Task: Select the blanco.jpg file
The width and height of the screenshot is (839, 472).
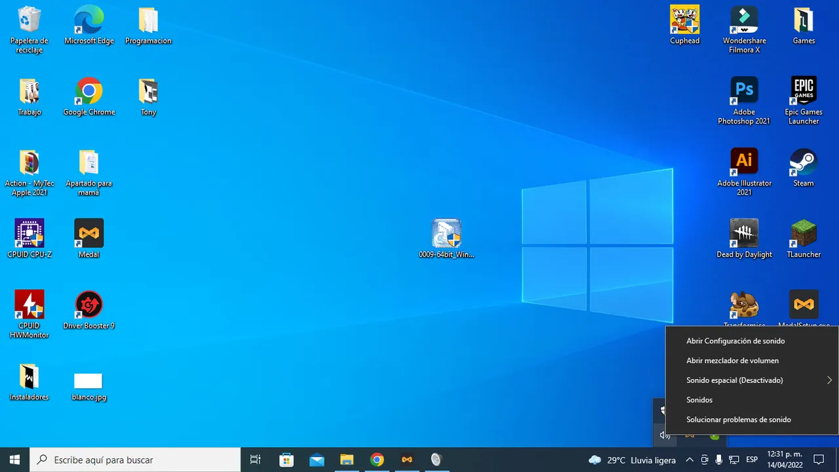Action: (x=88, y=385)
